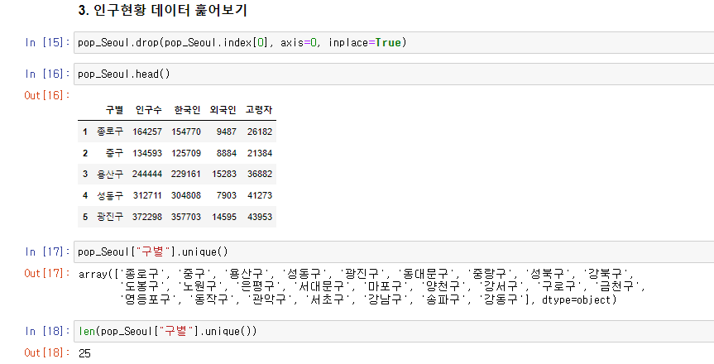Click Korean count 229161

coord(186,174)
